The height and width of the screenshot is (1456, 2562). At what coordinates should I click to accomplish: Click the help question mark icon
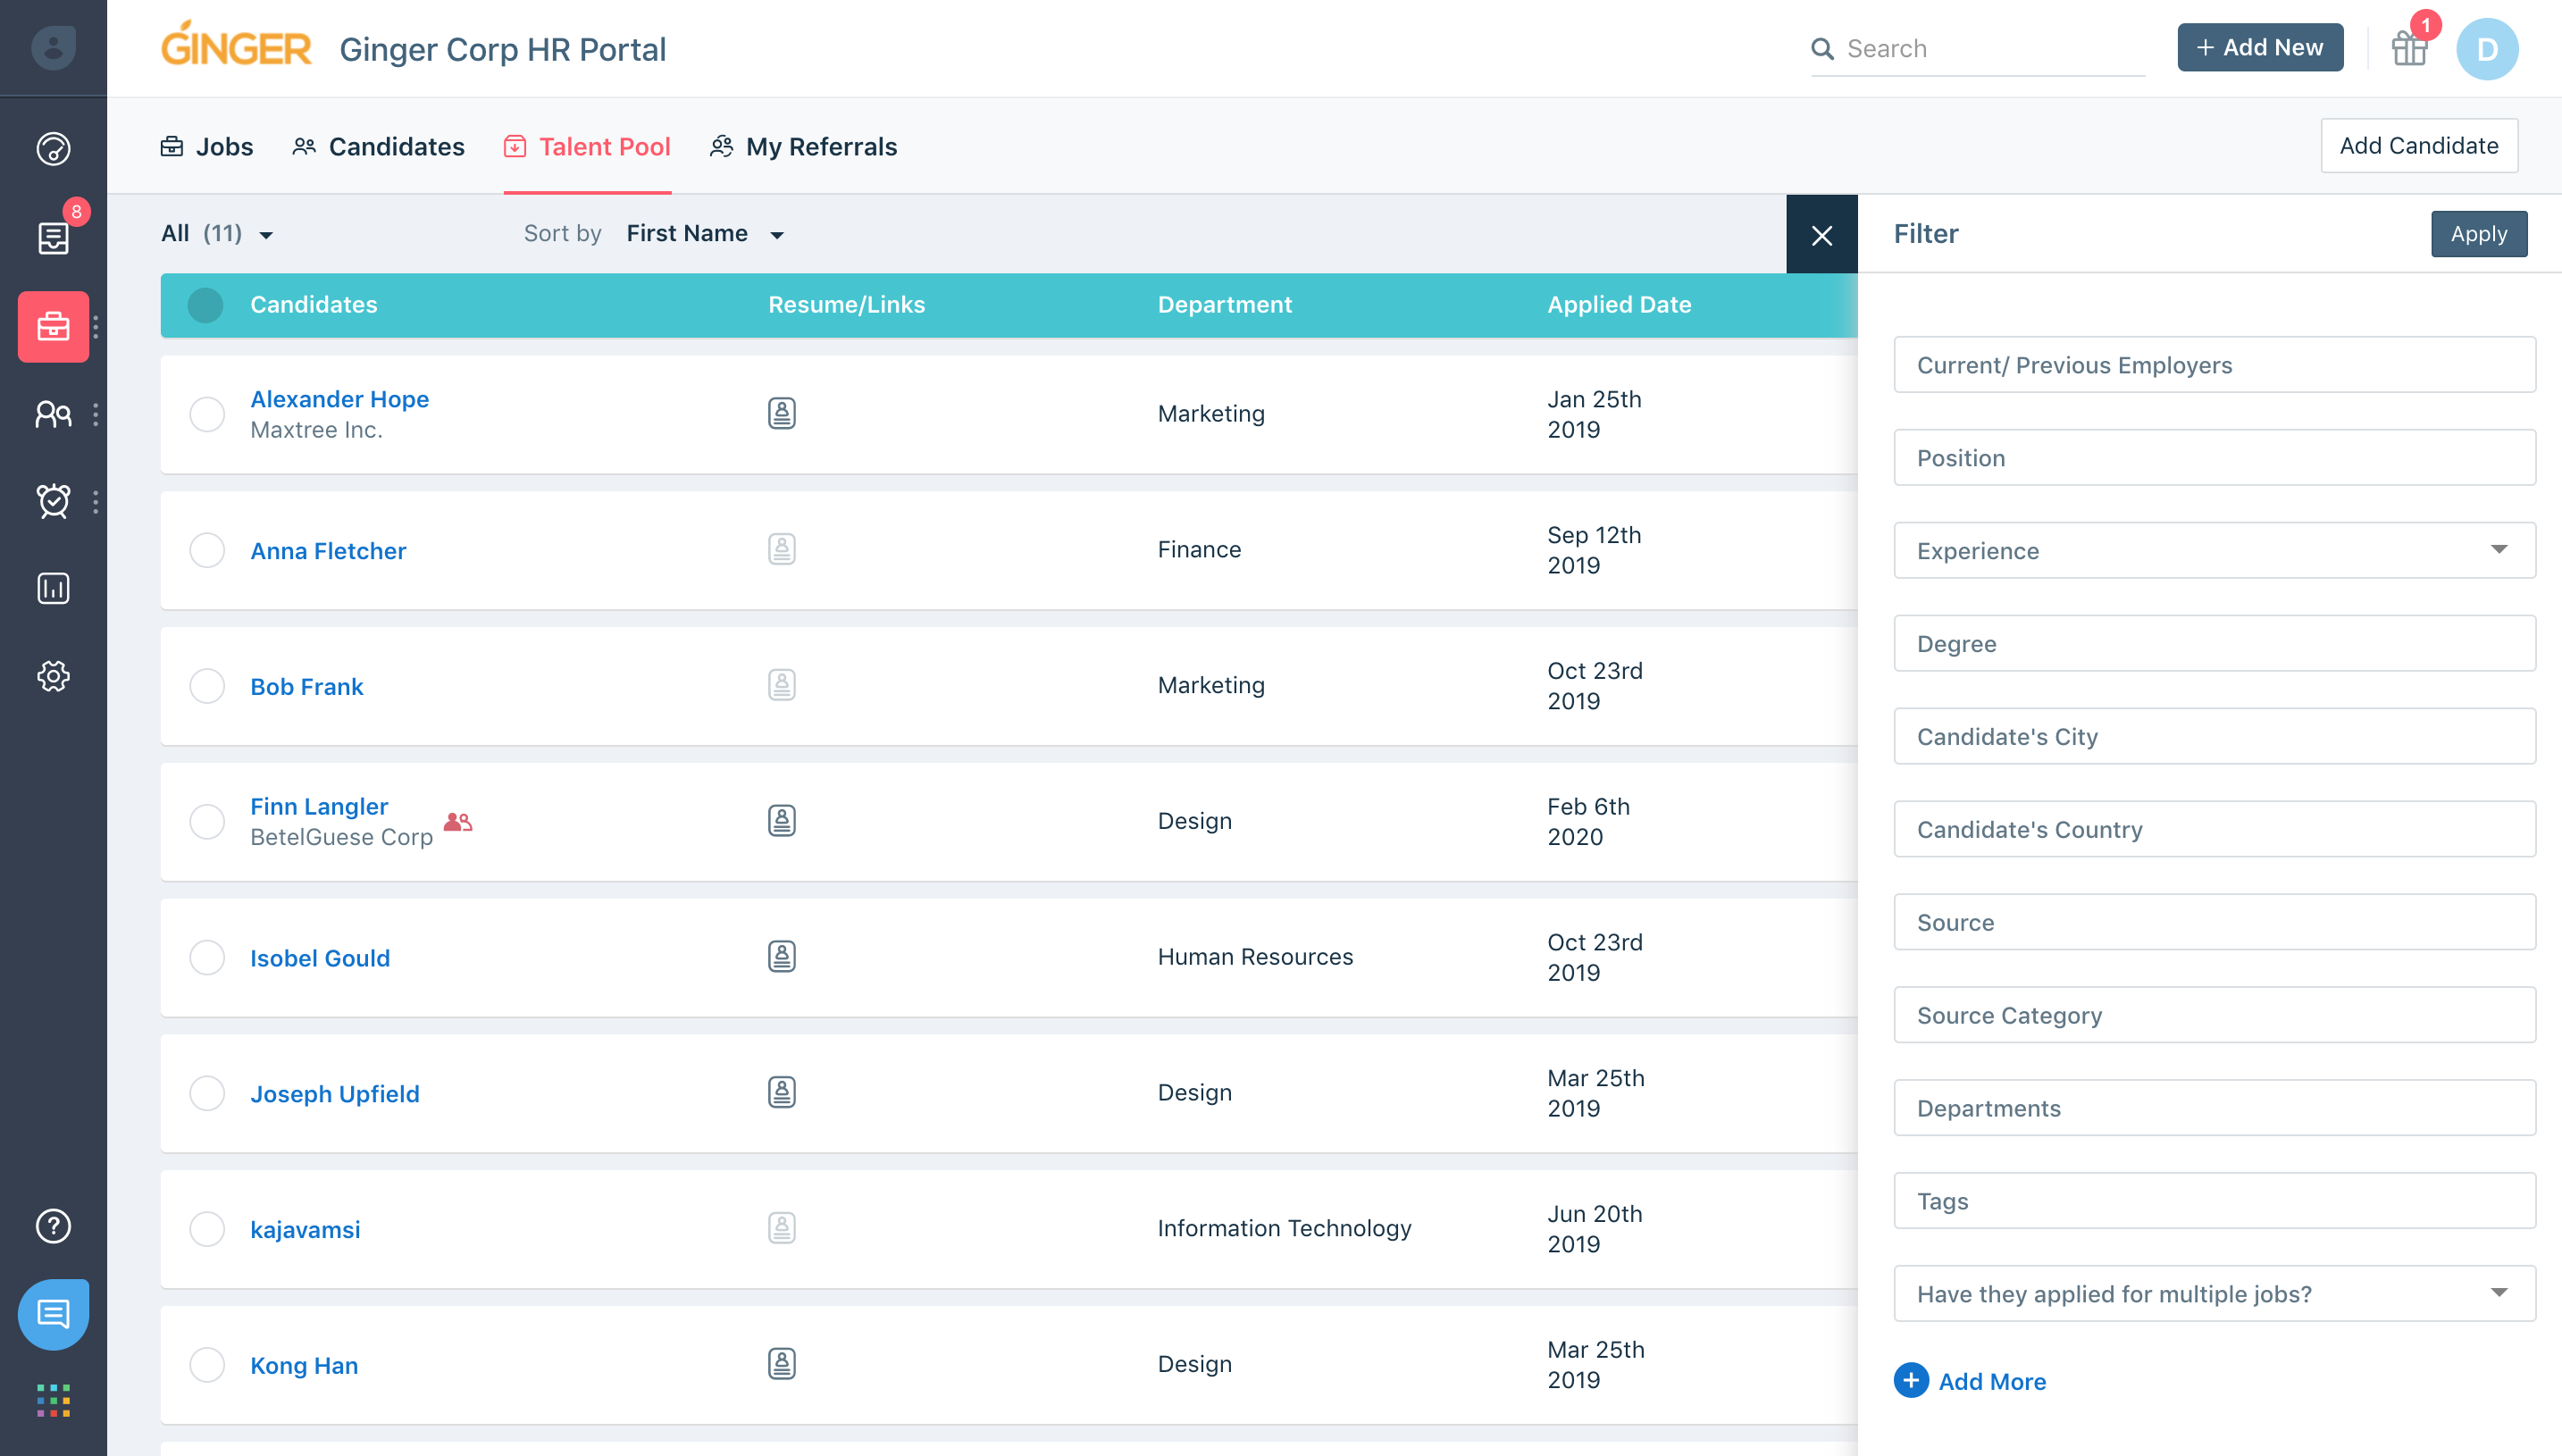[x=53, y=1225]
